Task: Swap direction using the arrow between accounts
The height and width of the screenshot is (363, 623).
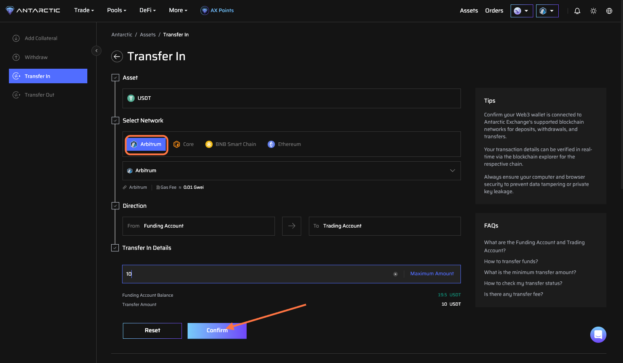Action: (291, 226)
